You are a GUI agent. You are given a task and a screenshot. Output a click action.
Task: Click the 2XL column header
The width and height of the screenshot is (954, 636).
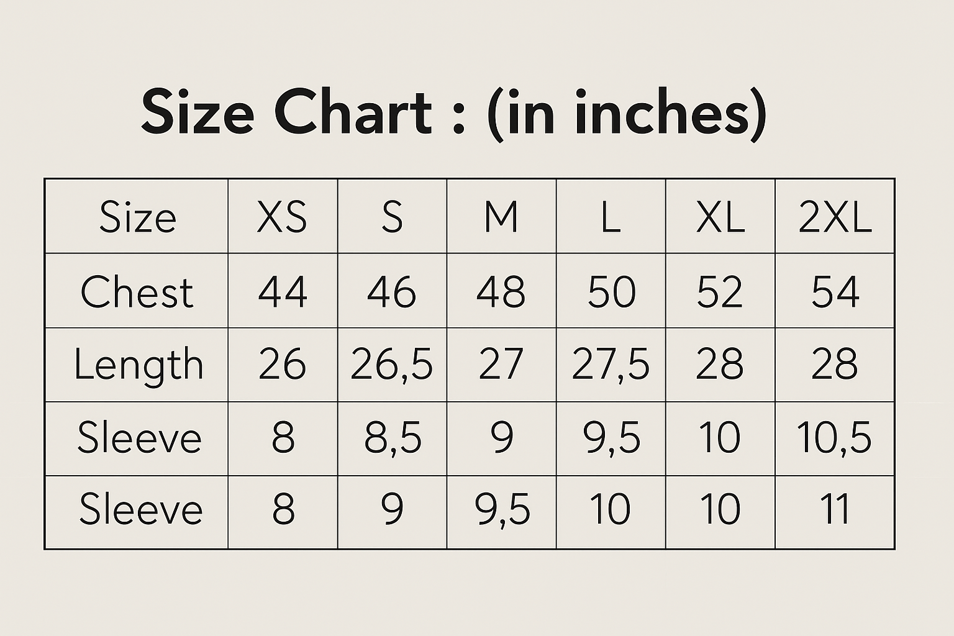(x=835, y=217)
